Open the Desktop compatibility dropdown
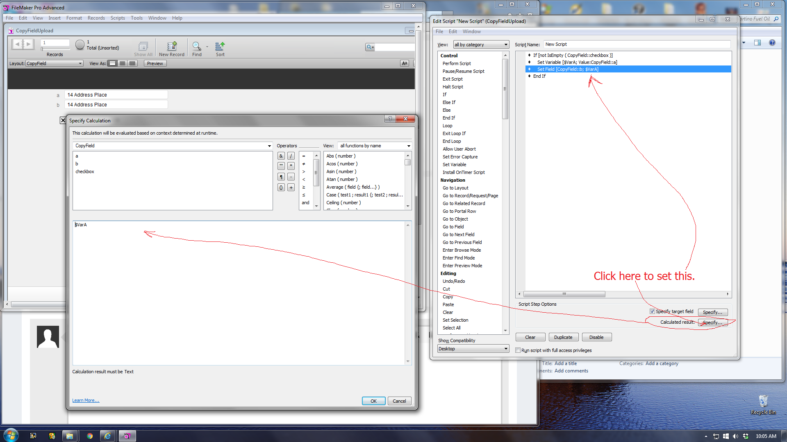 pos(473,349)
